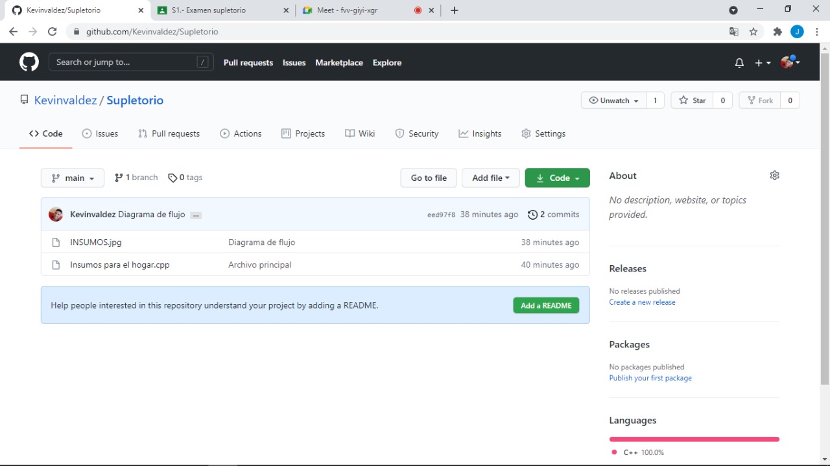Open the plus create-new dropdown
Image resolution: width=830 pixels, height=466 pixels.
pos(763,63)
